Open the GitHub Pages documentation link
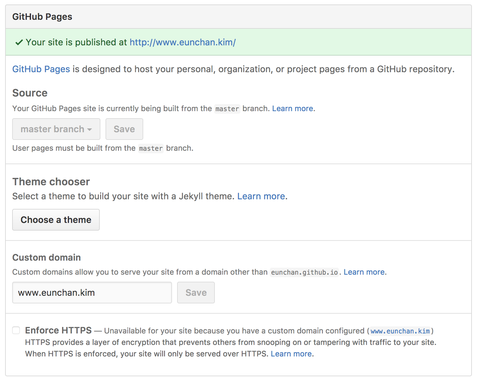The image size is (477, 382). [x=41, y=69]
